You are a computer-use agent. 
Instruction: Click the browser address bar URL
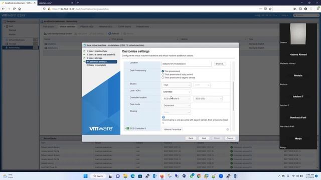[80, 9]
